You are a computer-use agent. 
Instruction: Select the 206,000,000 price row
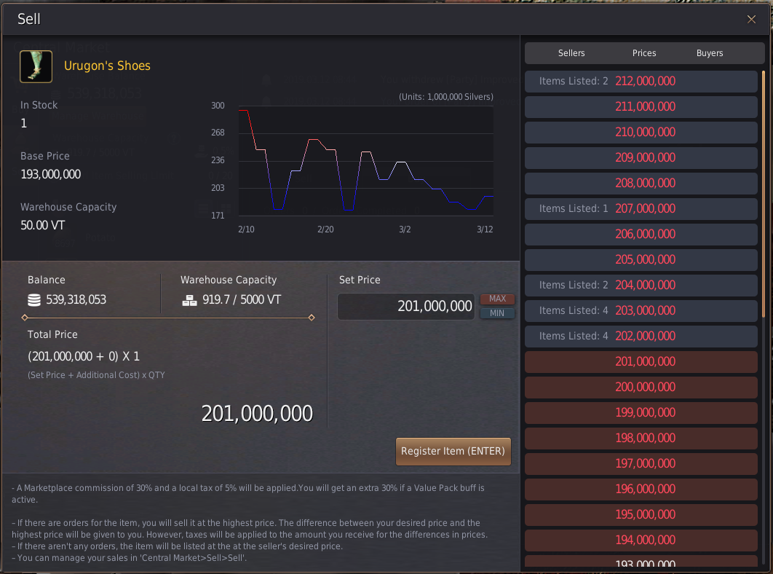click(641, 235)
